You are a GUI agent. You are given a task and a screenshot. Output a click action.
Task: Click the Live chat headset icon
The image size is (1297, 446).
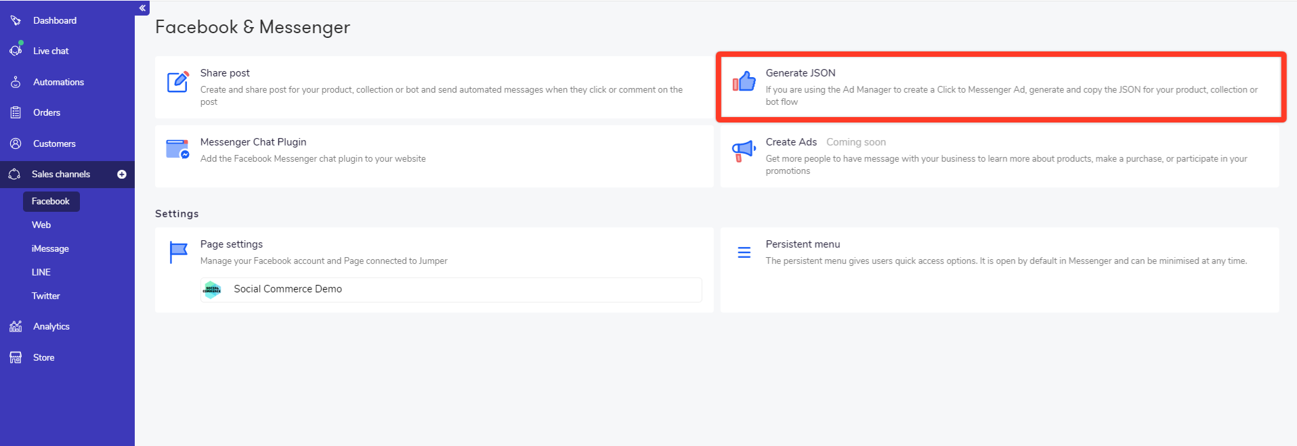pyautogui.click(x=16, y=50)
